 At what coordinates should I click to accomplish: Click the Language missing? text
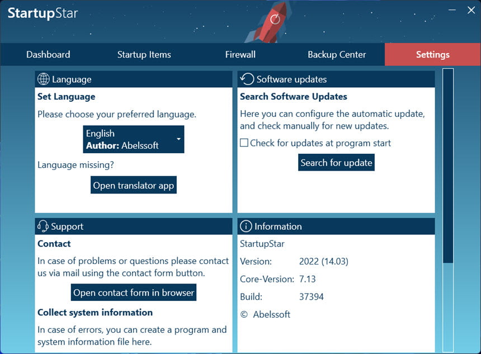point(76,165)
